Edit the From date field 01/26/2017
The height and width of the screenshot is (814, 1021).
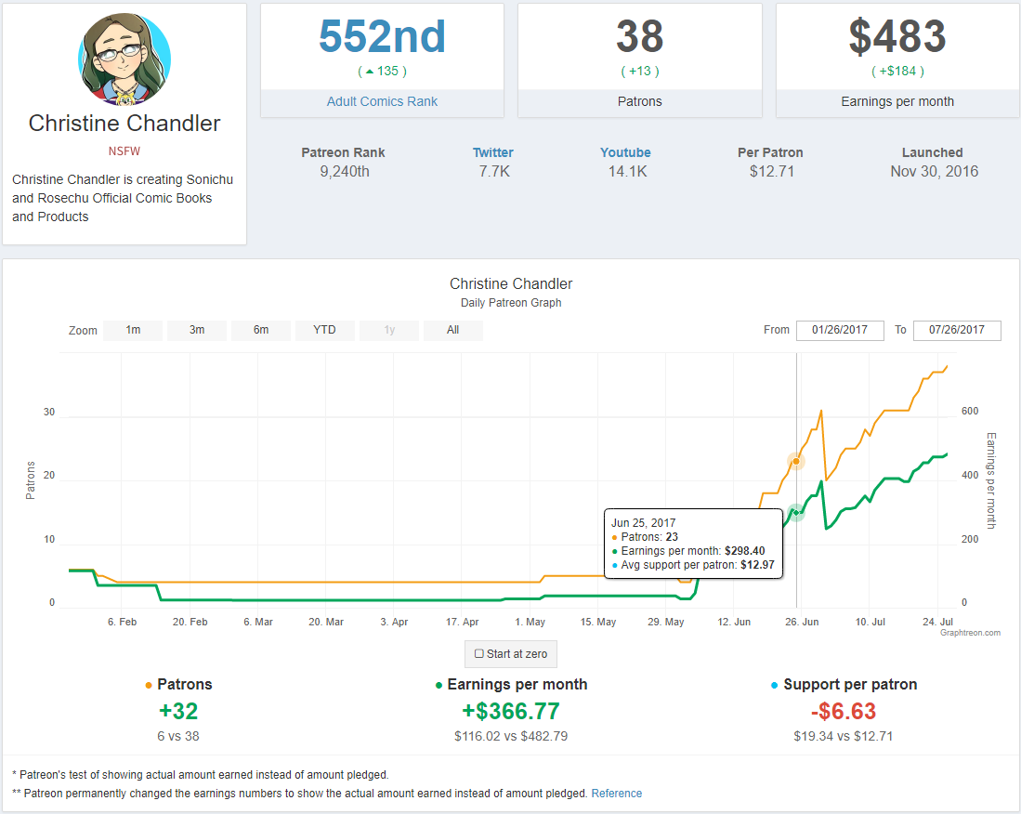[840, 330]
